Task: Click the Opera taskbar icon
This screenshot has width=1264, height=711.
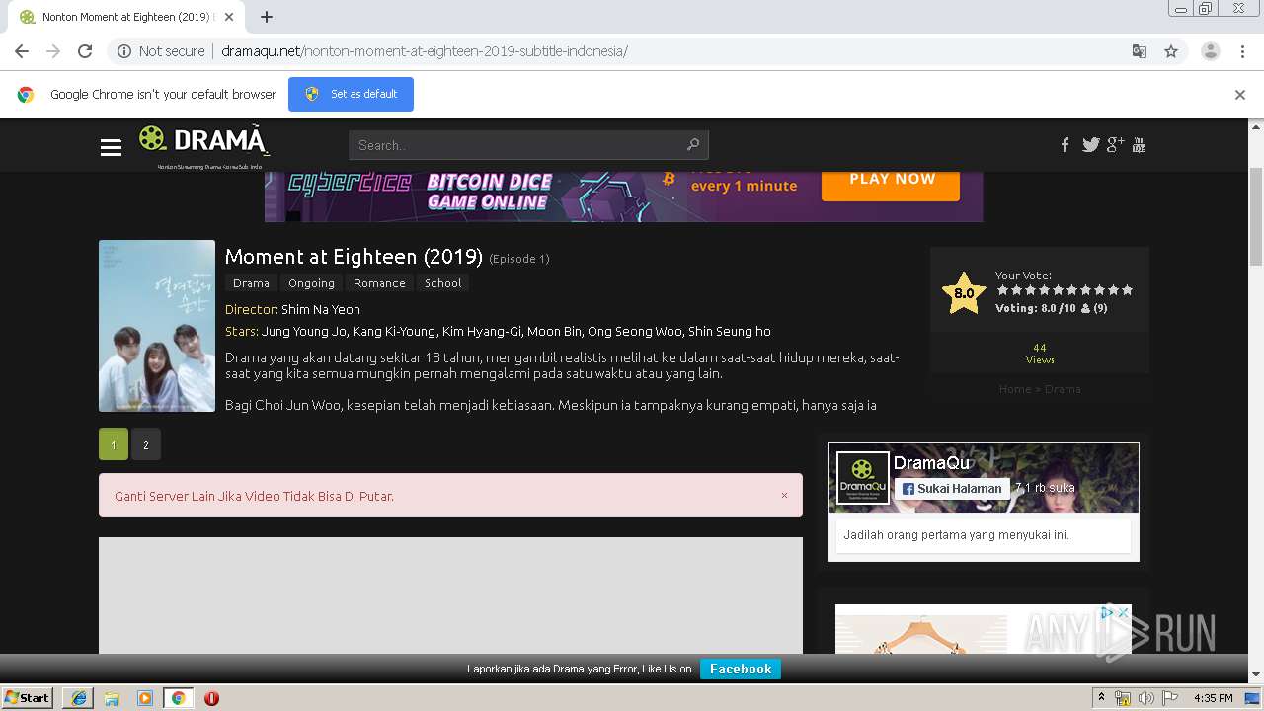Action: click(x=211, y=698)
